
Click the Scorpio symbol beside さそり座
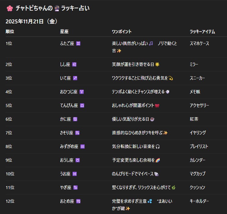click(77, 133)
